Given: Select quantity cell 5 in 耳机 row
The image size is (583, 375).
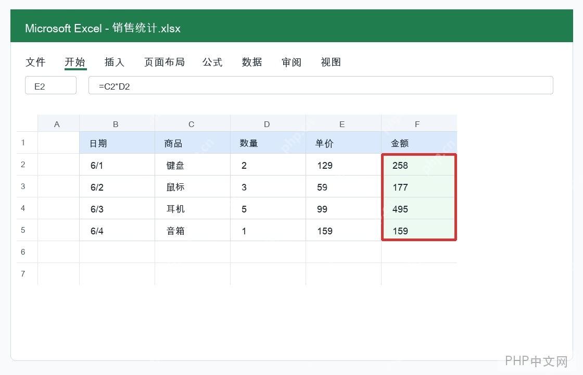Looking at the screenshot, I should [x=268, y=208].
